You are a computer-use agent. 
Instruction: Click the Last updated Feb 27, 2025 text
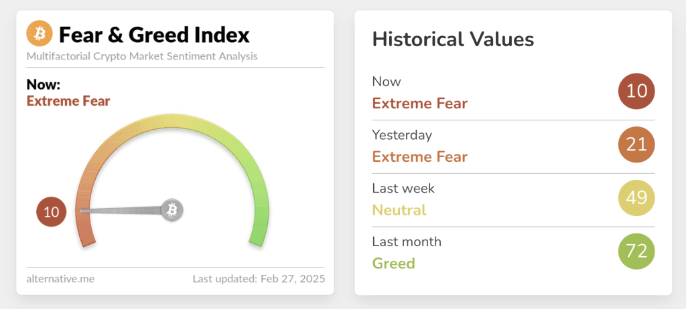pos(259,279)
